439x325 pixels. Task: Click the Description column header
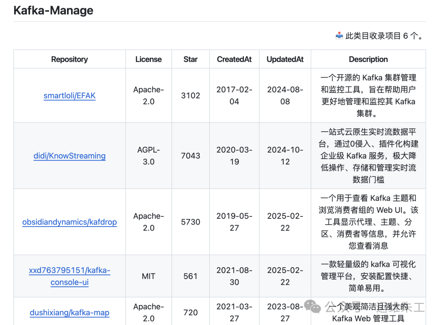pos(368,59)
